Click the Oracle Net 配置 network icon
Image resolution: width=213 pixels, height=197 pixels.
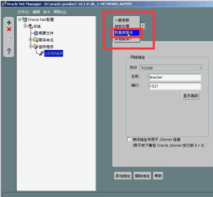point(25,19)
